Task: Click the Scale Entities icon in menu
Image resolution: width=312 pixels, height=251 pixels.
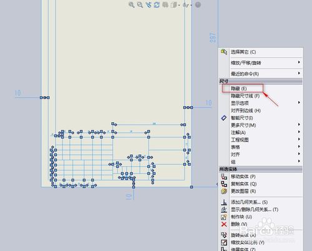Action: [x=224, y=242]
